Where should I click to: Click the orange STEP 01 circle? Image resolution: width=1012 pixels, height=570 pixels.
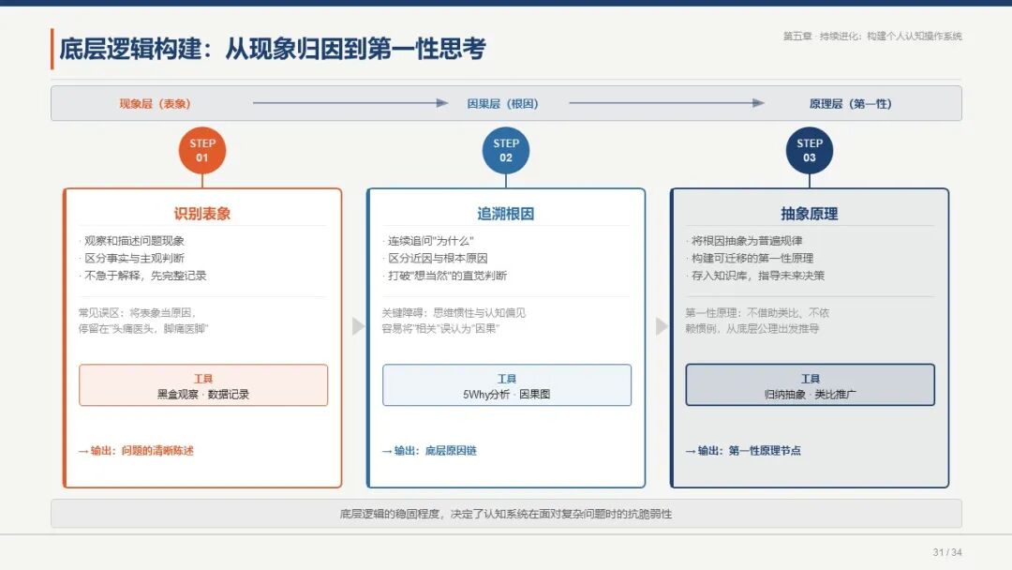coord(202,150)
